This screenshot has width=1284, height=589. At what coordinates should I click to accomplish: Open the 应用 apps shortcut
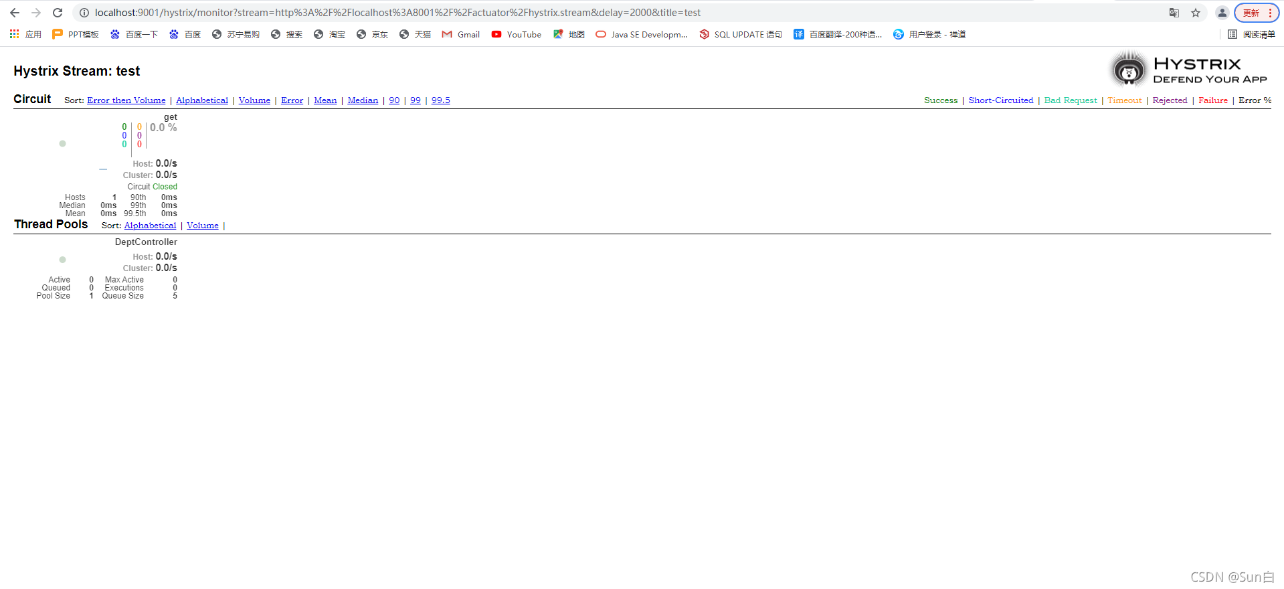click(25, 34)
